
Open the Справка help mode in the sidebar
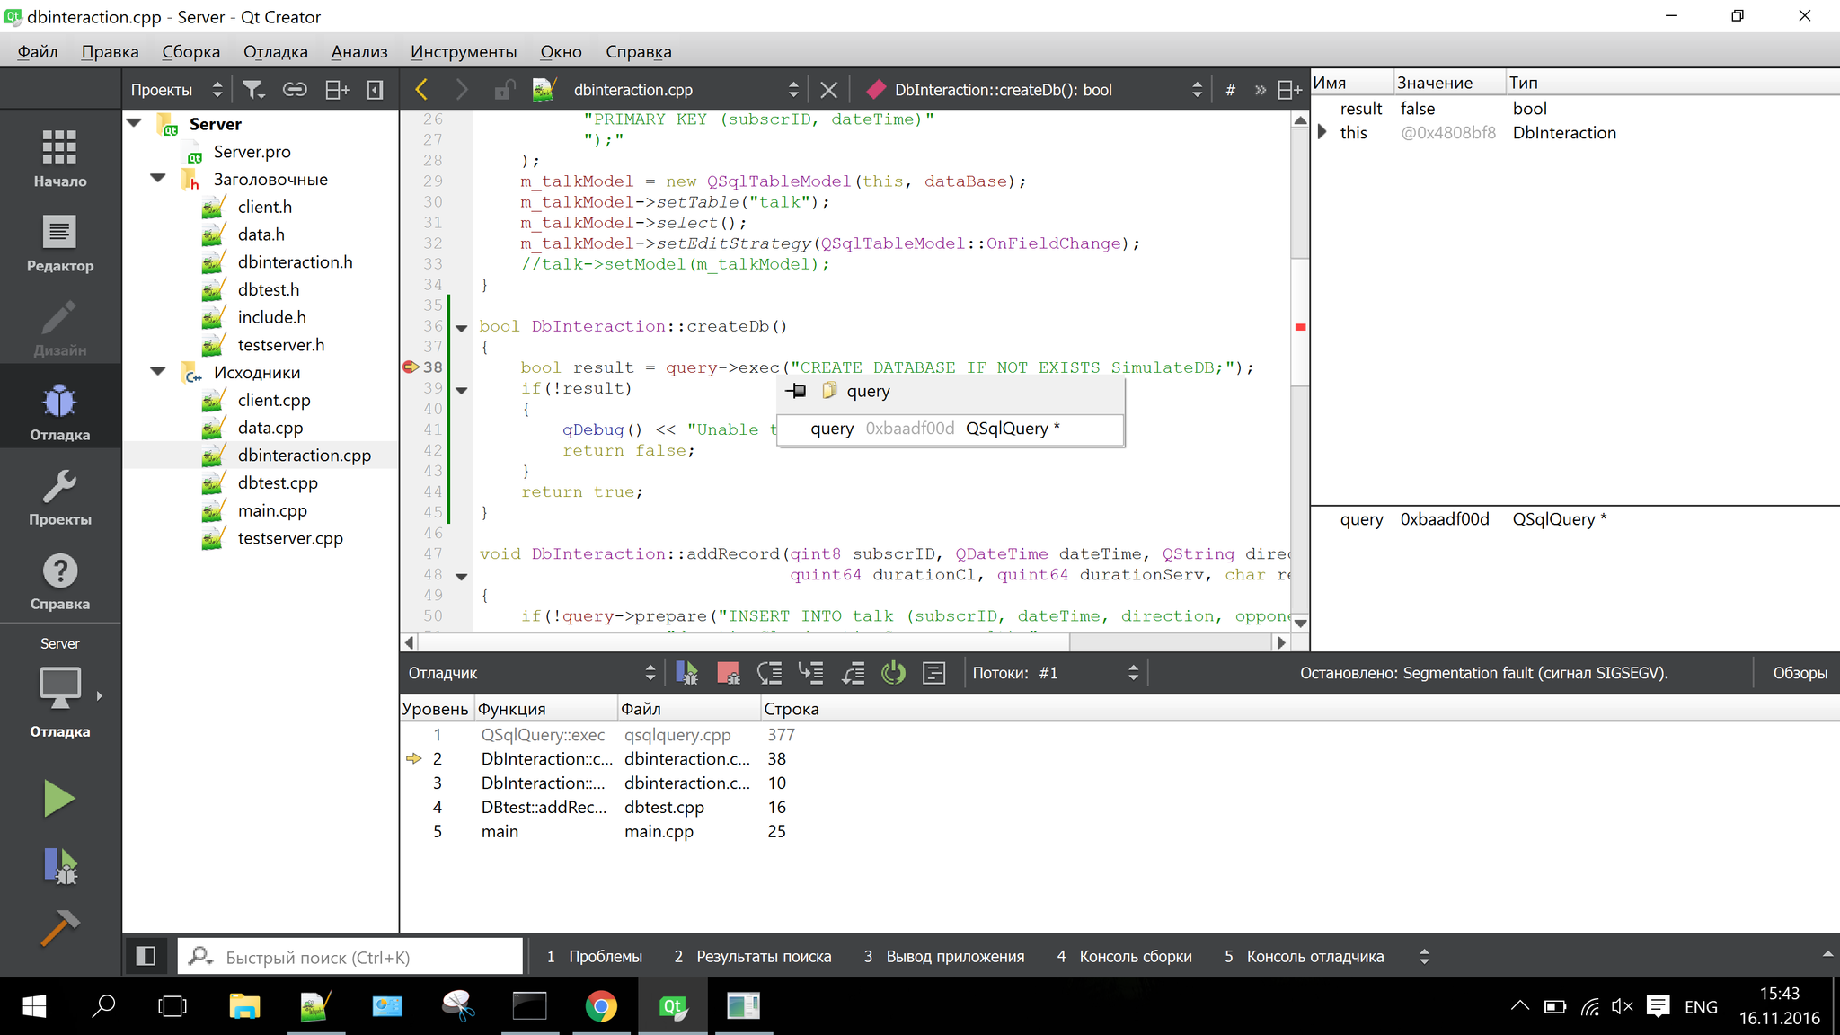(x=59, y=580)
